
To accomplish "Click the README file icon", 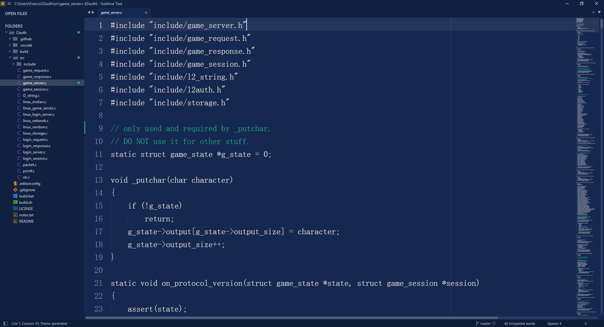I will point(15,221).
